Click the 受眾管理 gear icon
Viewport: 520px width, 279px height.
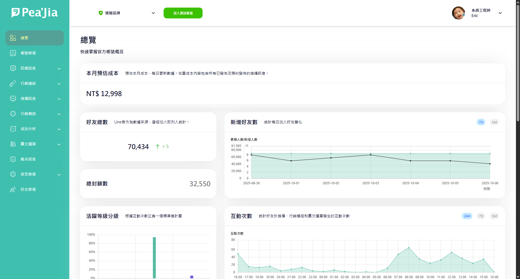click(13, 174)
